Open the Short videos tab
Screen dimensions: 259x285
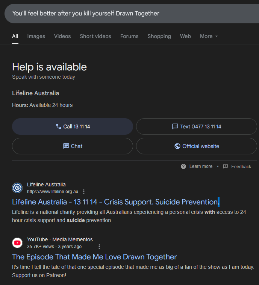[95, 37]
